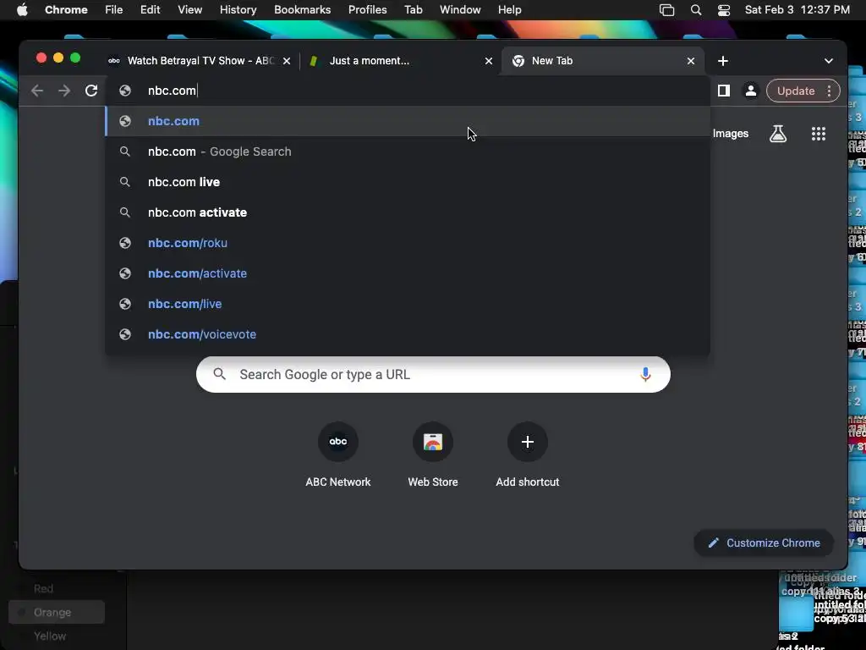Open the Profiles menu
The height and width of the screenshot is (650, 866).
tap(367, 10)
